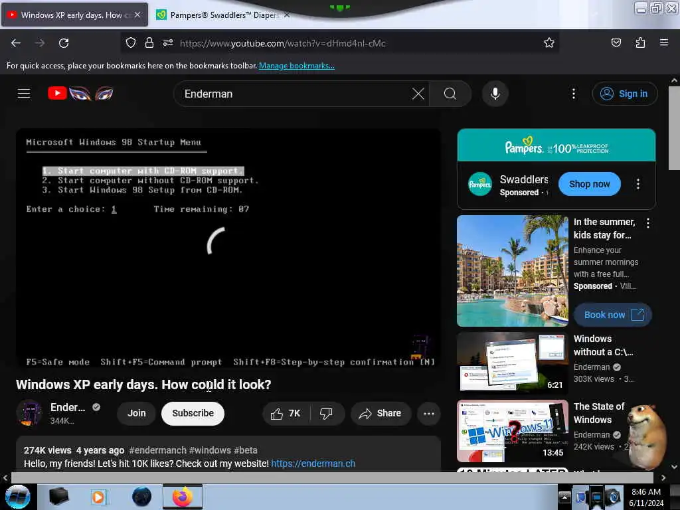680x510 pixels.
Task: Open The State of Windows video thumbnail
Action: (x=512, y=430)
